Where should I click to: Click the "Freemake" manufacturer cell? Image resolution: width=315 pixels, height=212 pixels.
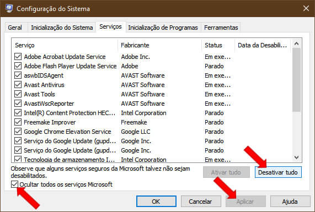pos(134,122)
